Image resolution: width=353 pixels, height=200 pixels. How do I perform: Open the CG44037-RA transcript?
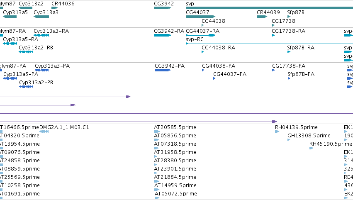click(200, 35)
